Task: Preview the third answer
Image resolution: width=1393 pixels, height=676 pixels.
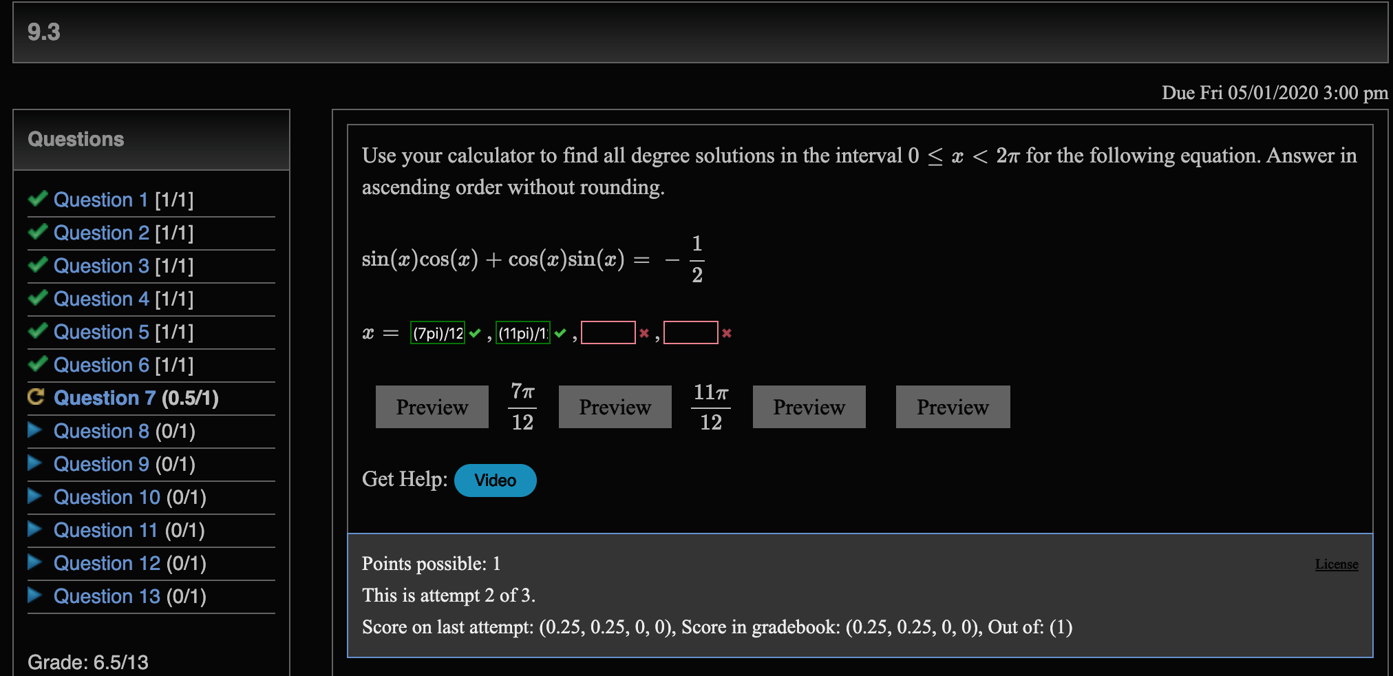Action: [809, 407]
